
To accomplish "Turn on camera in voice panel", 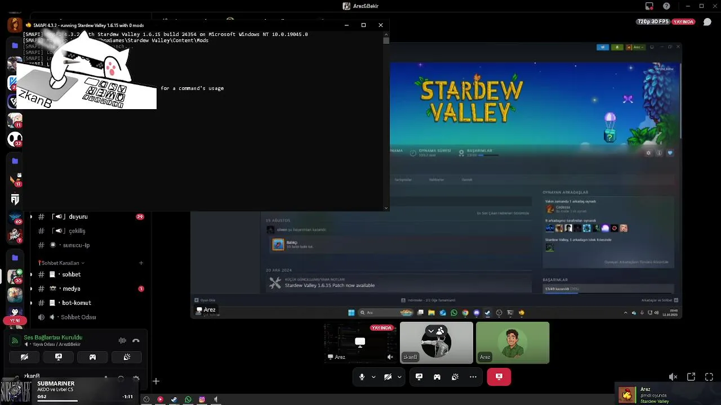I will tap(24, 357).
